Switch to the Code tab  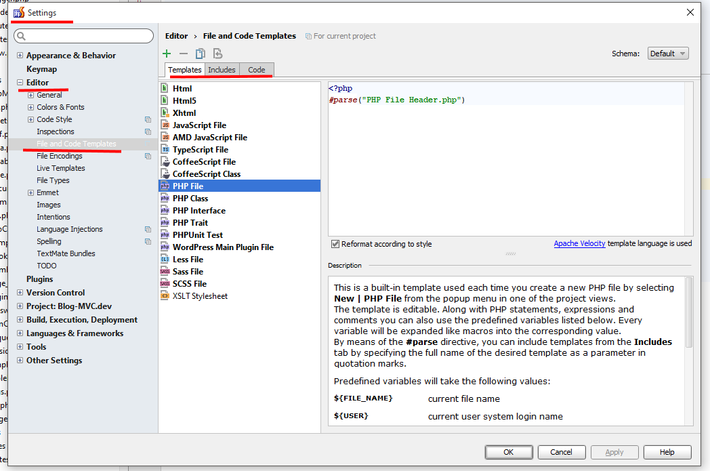pyautogui.click(x=256, y=70)
